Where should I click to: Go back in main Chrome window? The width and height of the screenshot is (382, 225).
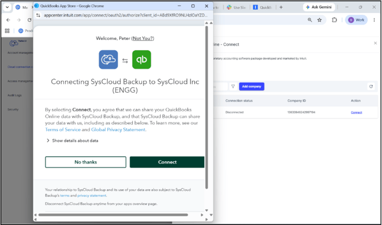(x=9, y=20)
